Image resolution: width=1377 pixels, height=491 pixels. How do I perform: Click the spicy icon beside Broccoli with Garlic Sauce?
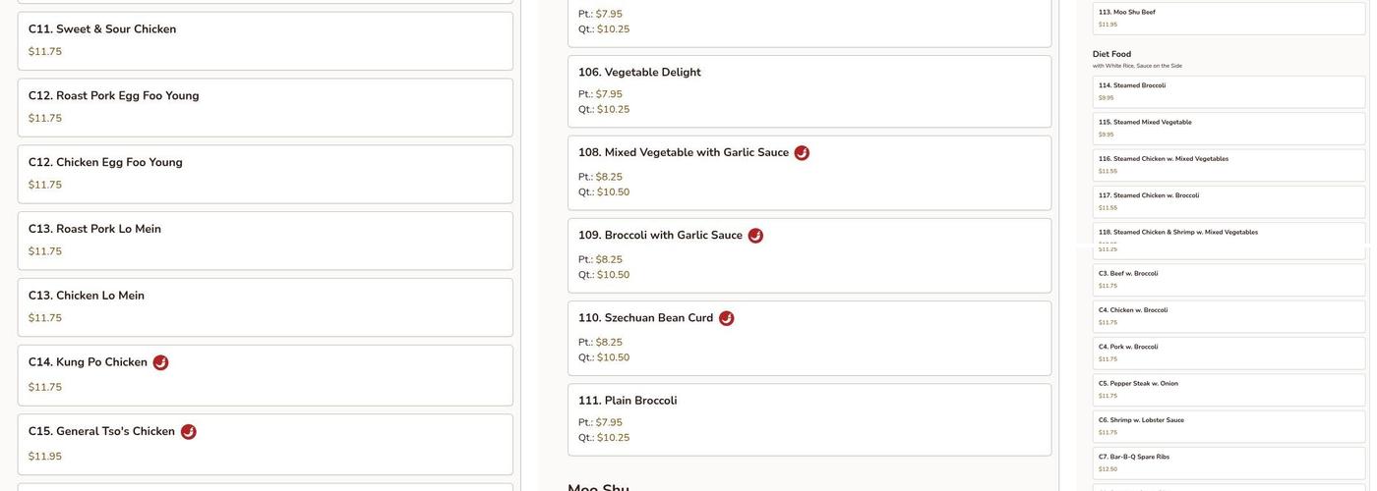coord(755,236)
